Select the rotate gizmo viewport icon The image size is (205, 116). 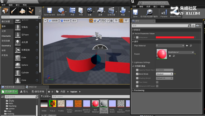95,21
